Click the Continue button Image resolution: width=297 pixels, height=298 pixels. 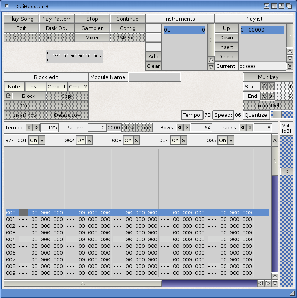point(128,19)
